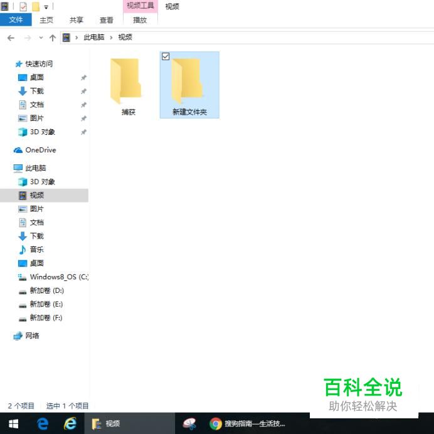Viewport: 434px width, 434px height.
Task: Open 文档 under 此电脑
Action: (x=37, y=222)
